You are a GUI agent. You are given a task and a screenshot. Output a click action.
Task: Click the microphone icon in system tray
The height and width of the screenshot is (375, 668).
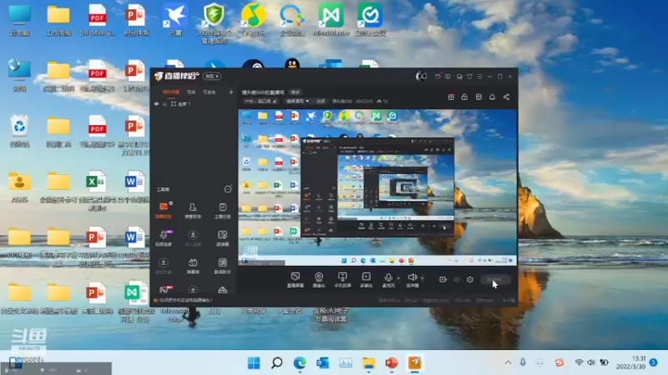pyautogui.click(x=523, y=362)
